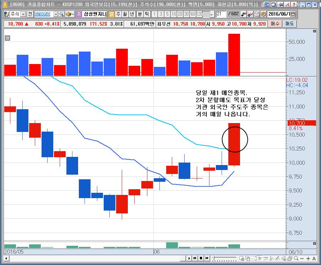Zoom out chart with minus icon
The height and width of the screenshot is (265, 321).
click(x=302, y=259)
